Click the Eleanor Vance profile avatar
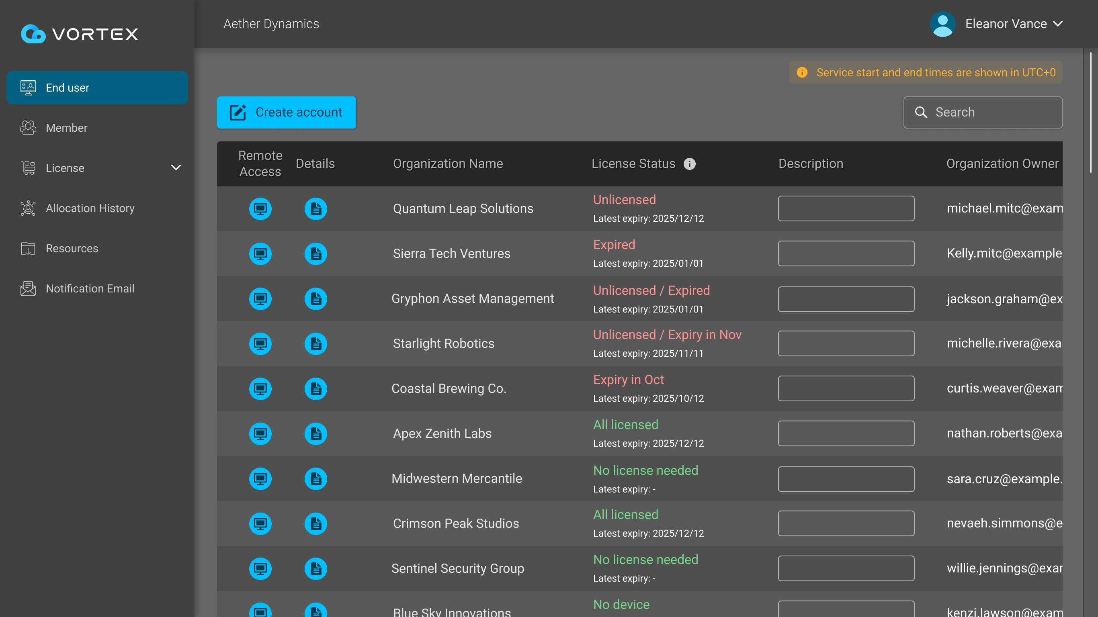1098x617 pixels. (942, 24)
